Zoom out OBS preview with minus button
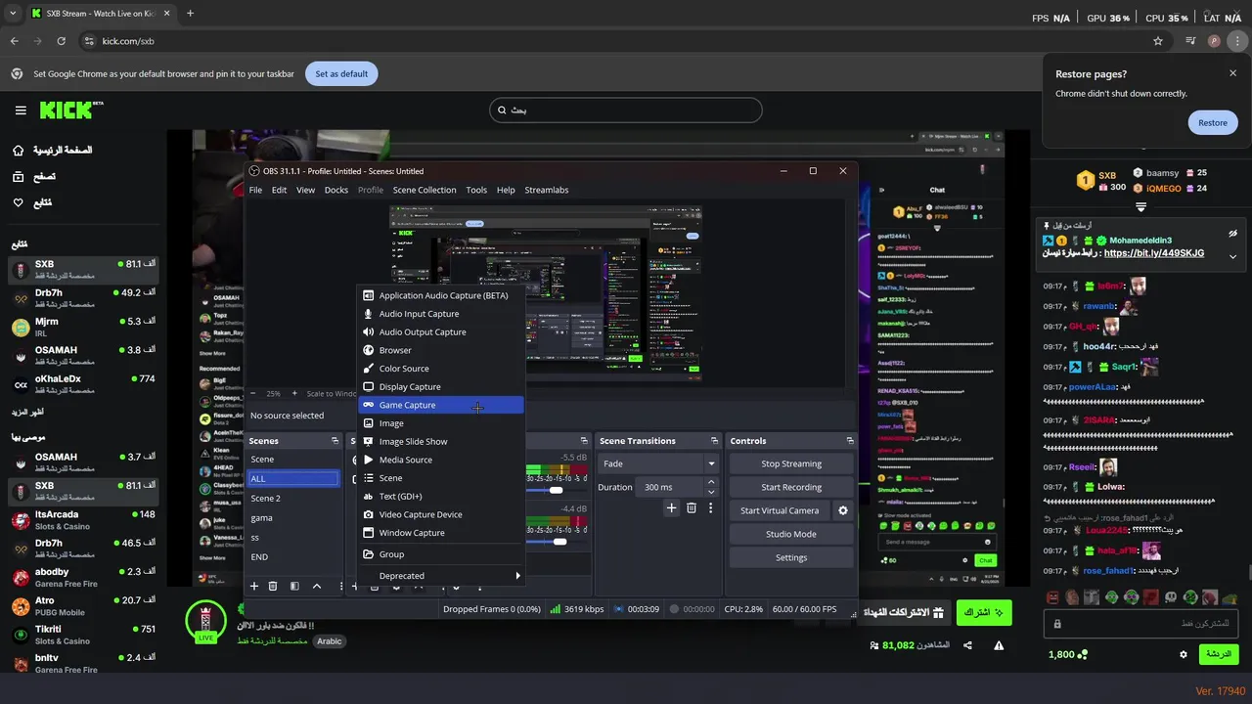 pos(253,393)
